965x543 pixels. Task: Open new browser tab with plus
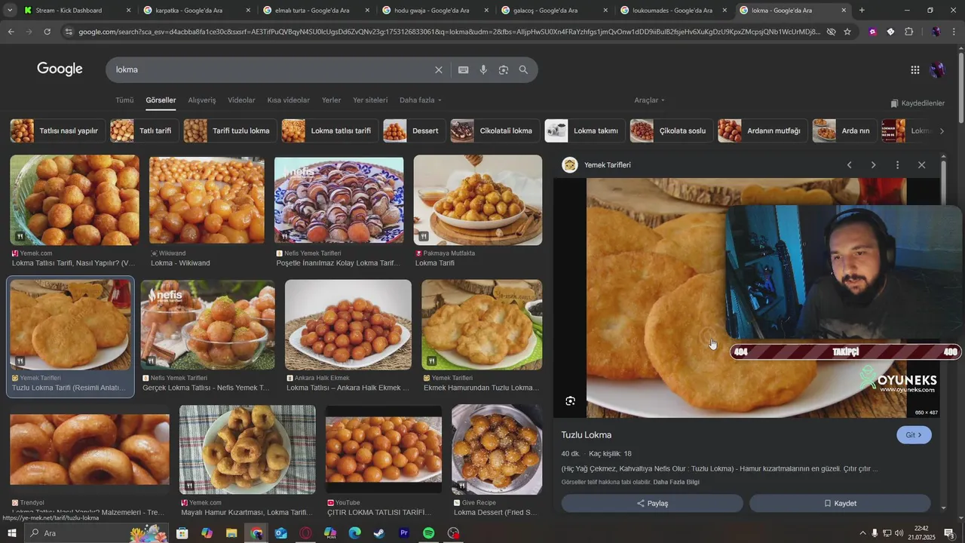click(862, 11)
